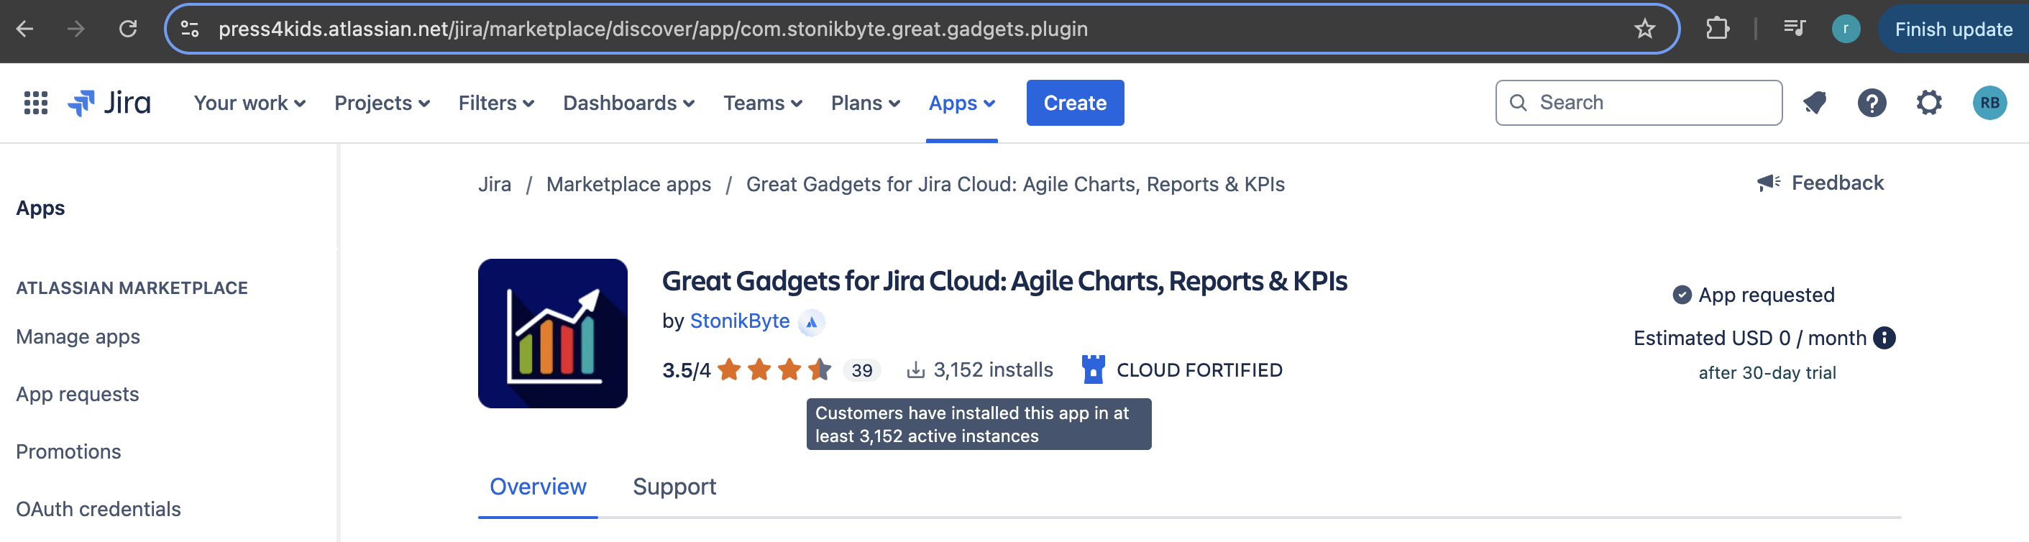Click the Atlassian partner badge beside StonikByte
The height and width of the screenshot is (542, 2029).
click(811, 322)
